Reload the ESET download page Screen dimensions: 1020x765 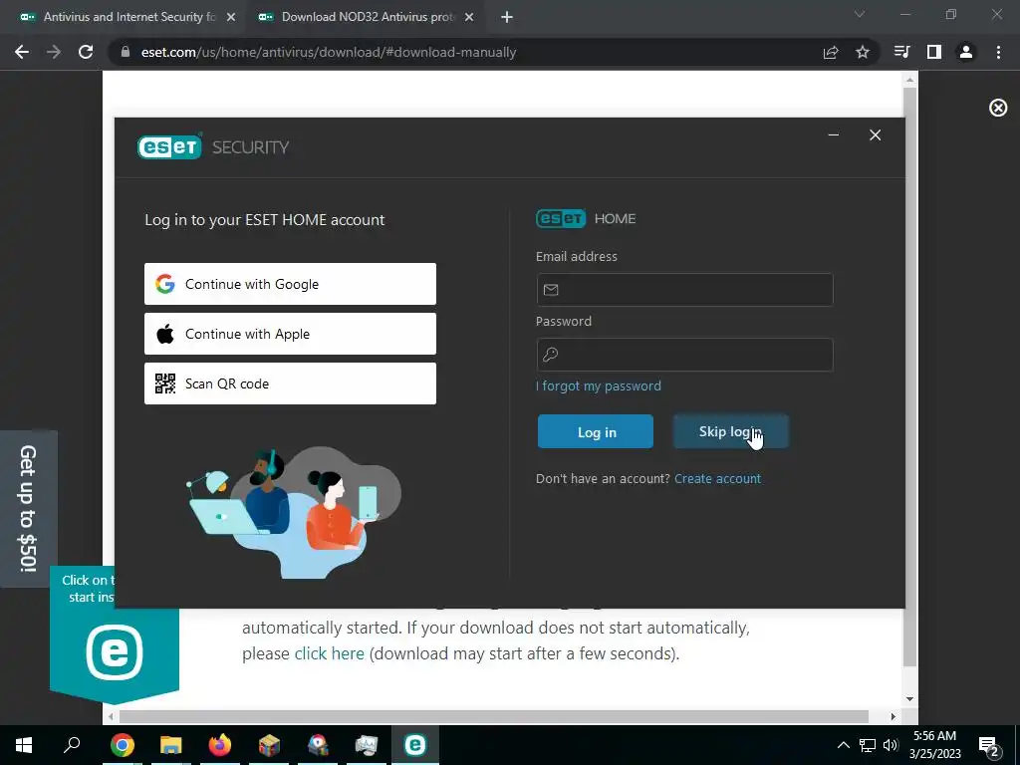(x=86, y=52)
